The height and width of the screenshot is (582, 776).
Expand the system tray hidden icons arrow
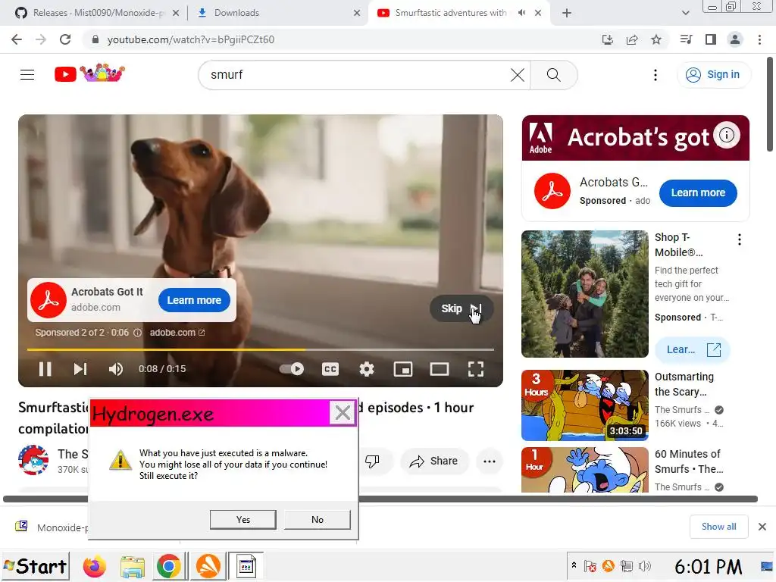click(x=574, y=565)
